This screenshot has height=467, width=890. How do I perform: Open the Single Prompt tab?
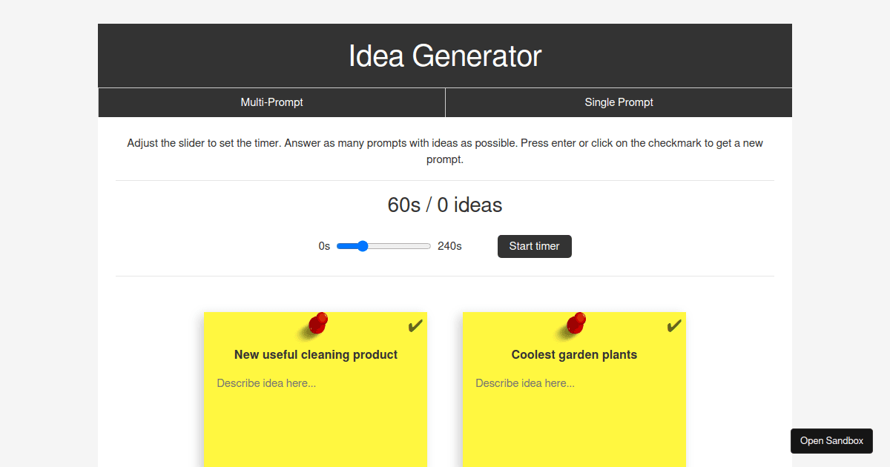click(x=619, y=102)
